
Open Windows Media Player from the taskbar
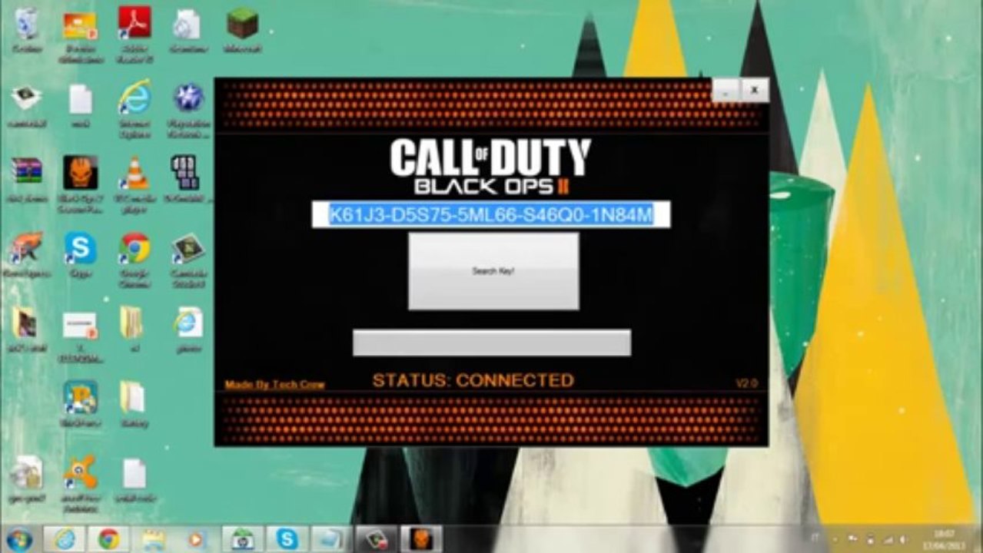[x=198, y=539]
